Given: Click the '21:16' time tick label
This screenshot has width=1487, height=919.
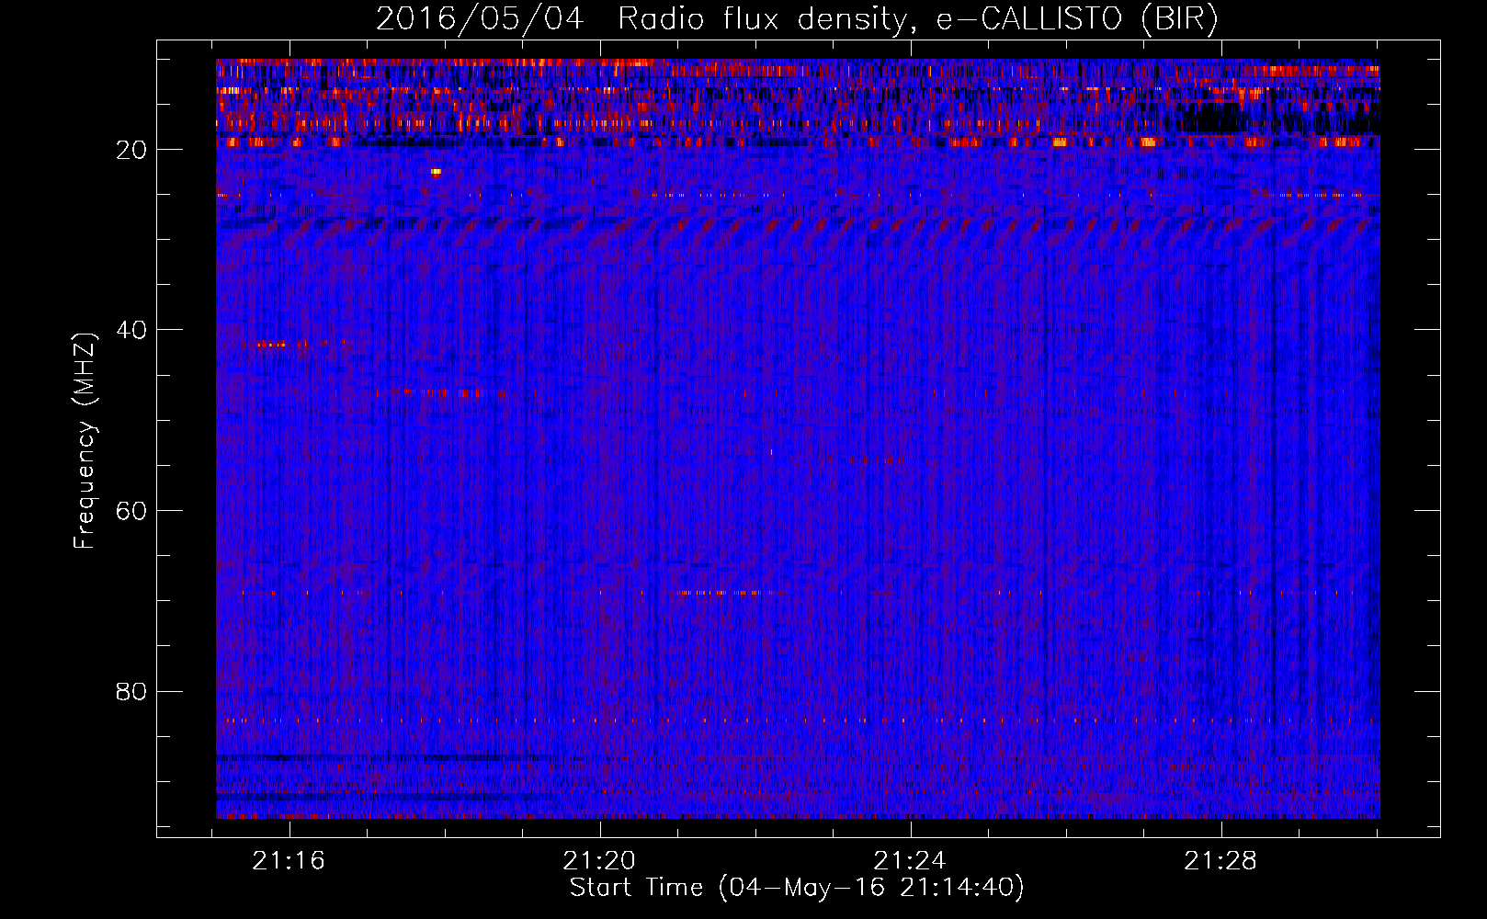Looking at the screenshot, I should 289,861.
